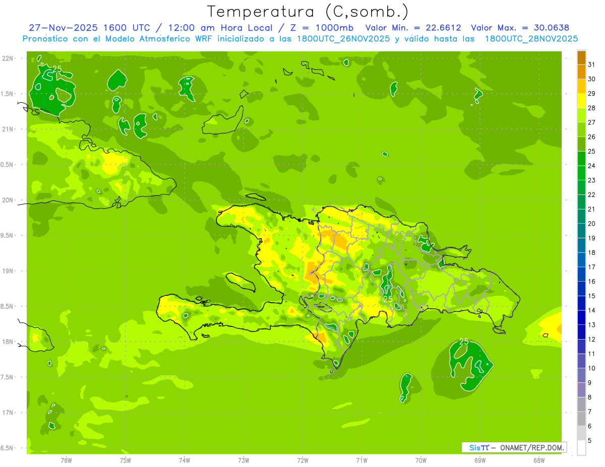Click the green legend band between 24 and 25
This screenshot has width=605, height=467.
581,159
